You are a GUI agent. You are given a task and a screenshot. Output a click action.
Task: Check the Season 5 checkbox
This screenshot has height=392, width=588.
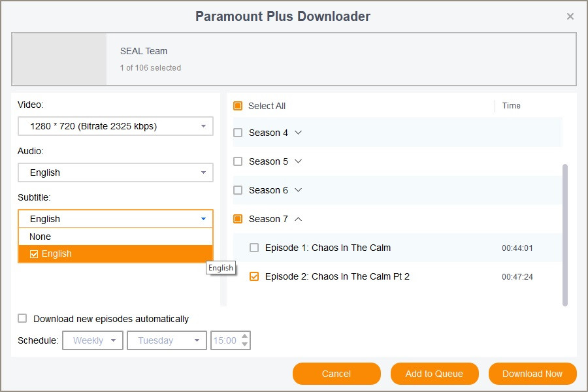[238, 161]
